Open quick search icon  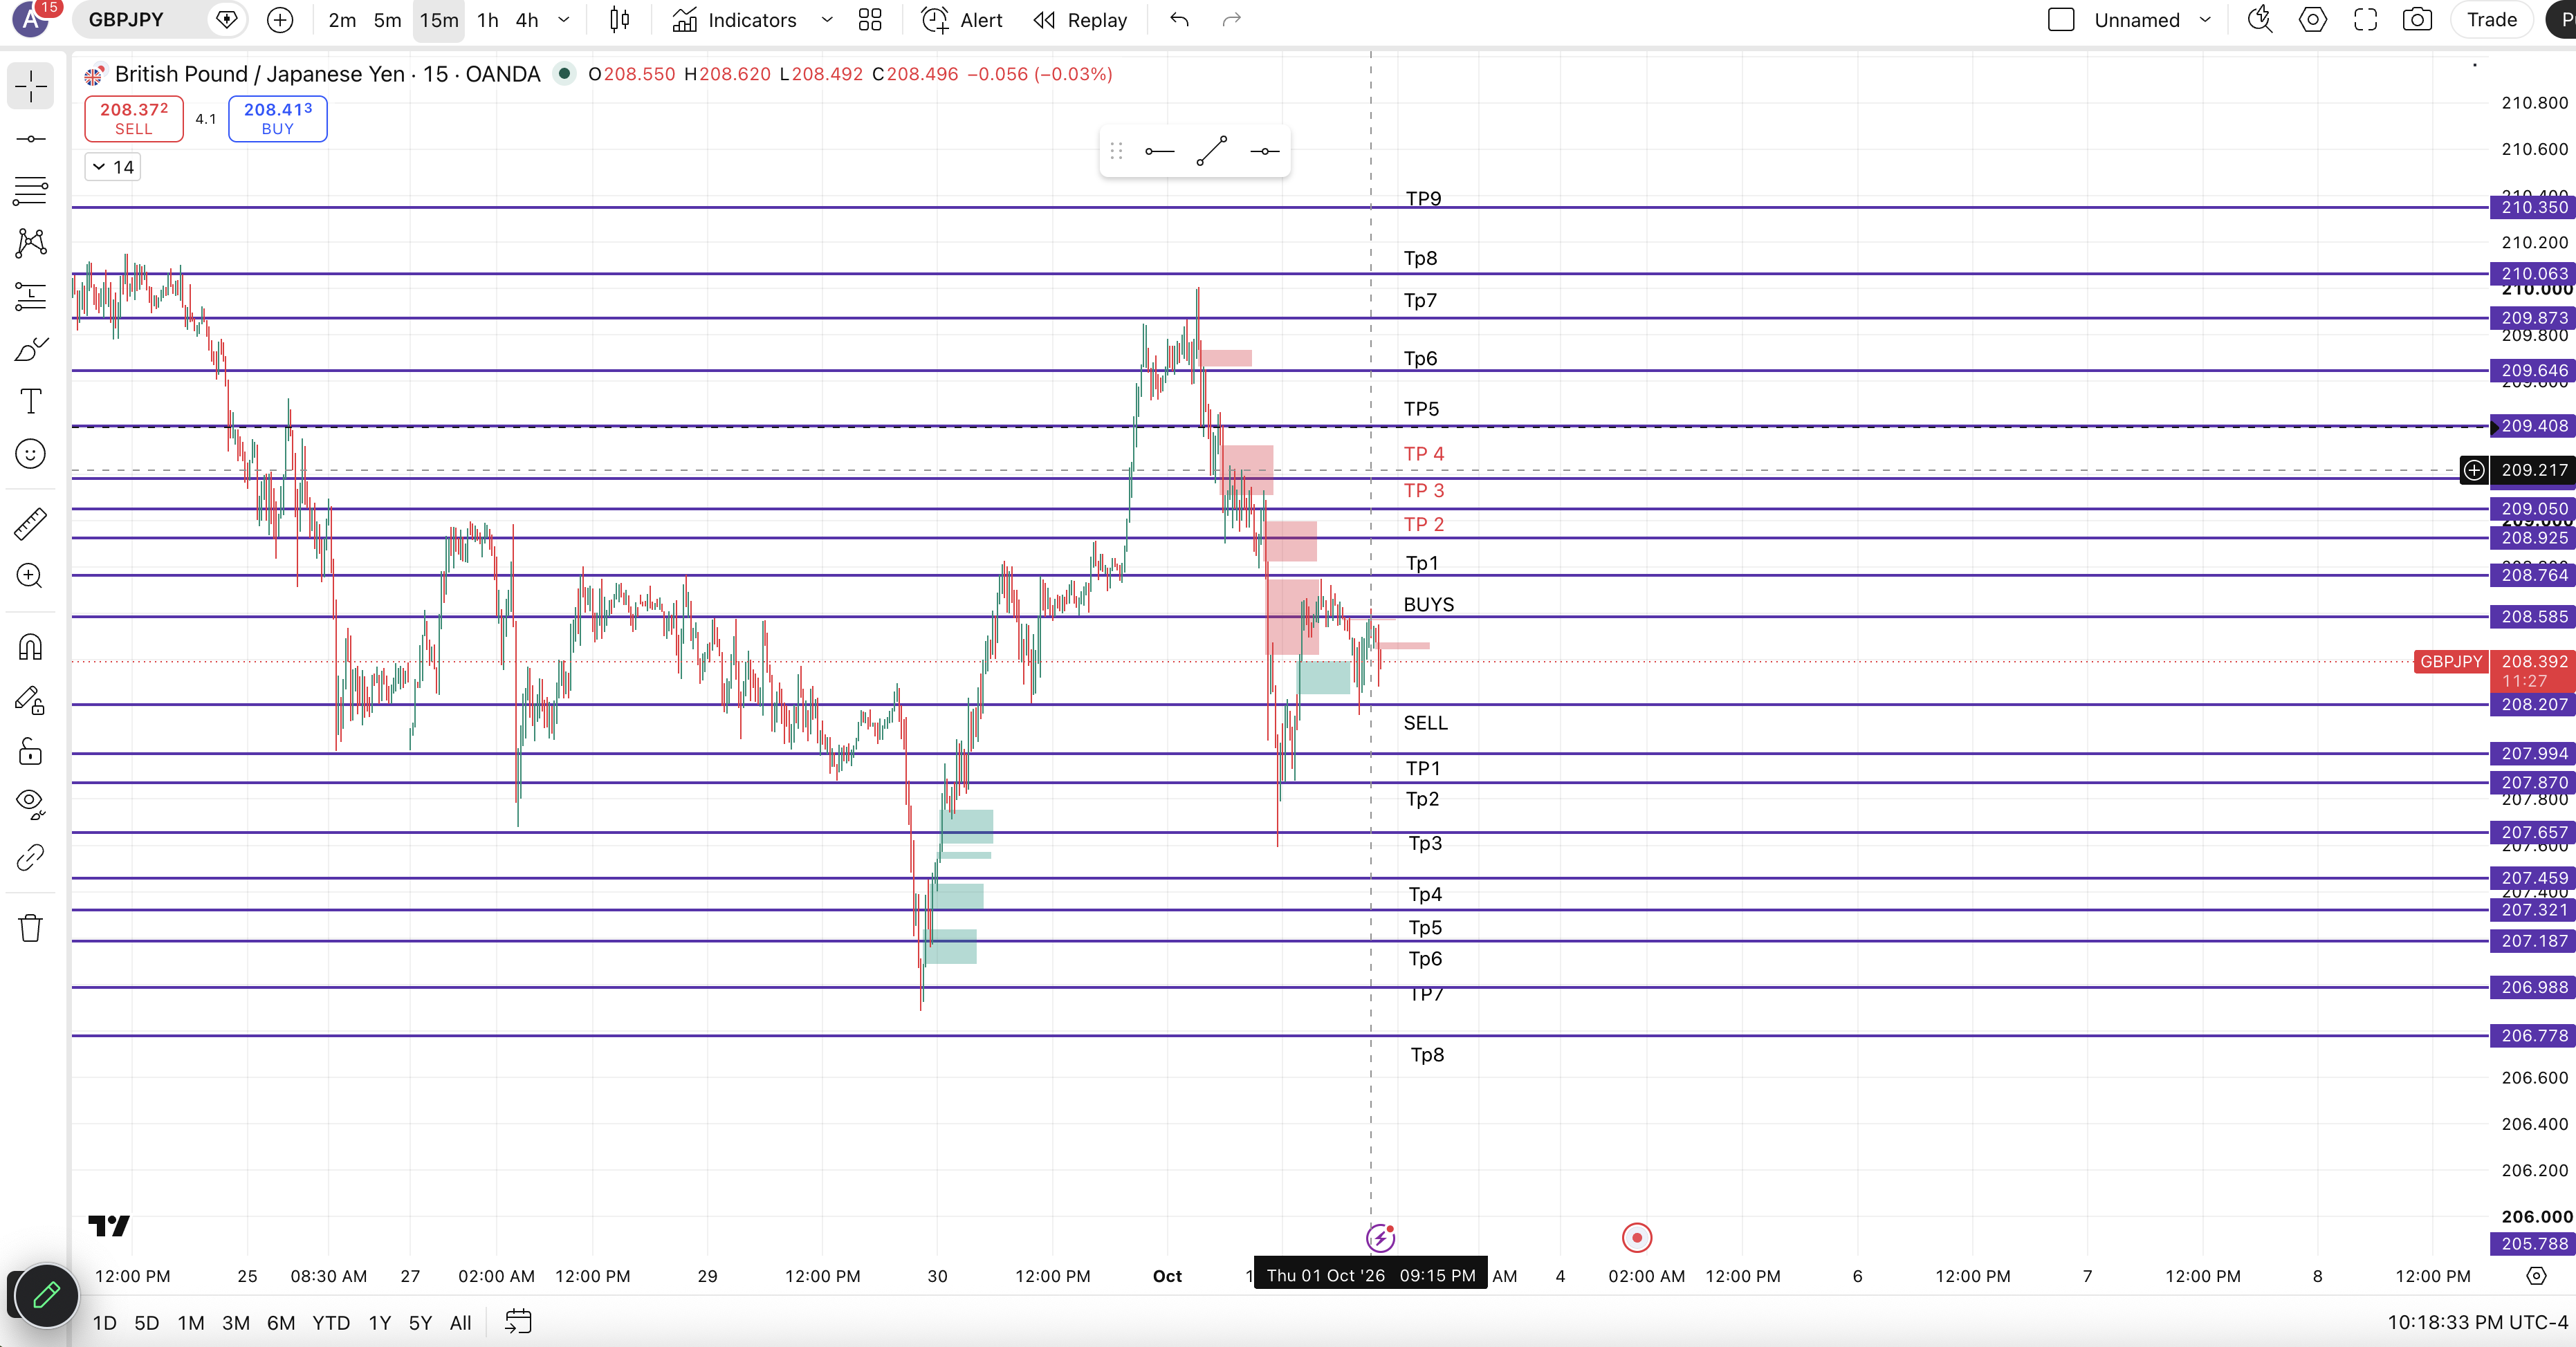pyautogui.click(x=2261, y=20)
